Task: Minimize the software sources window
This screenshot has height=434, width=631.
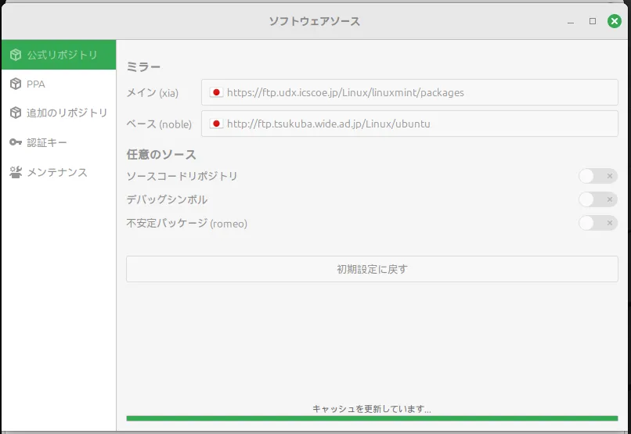Action: pyautogui.click(x=570, y=21)
